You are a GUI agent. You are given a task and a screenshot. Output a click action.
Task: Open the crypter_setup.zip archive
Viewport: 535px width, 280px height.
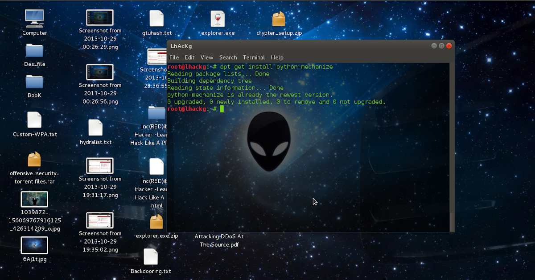pyautogui.click(x=279, y=19)
